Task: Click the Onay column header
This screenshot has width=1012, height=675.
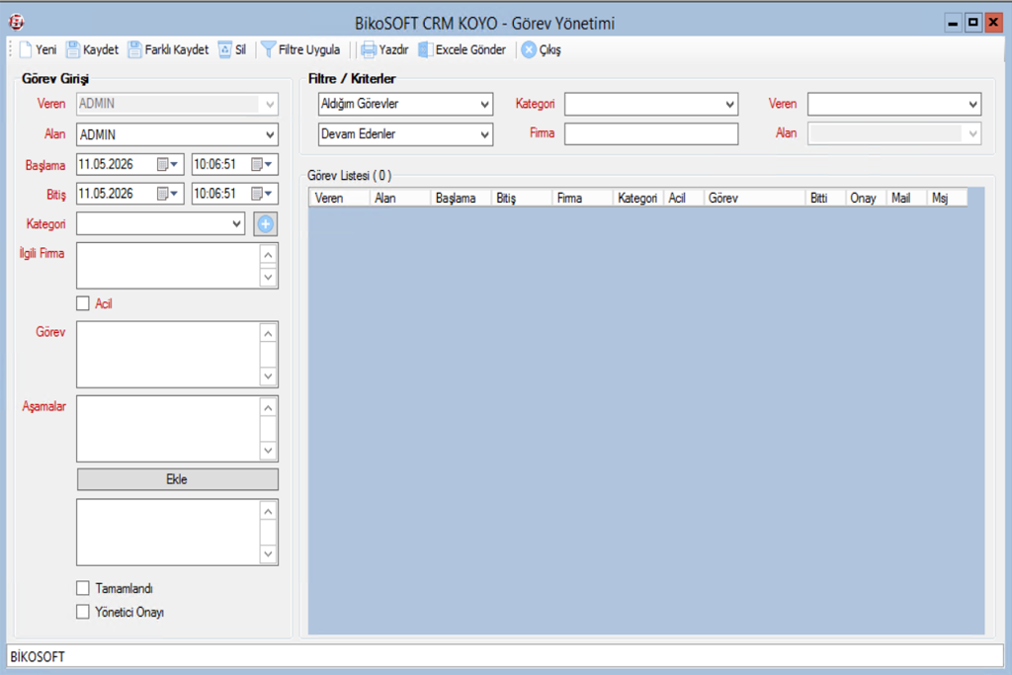Action: pos(866,198)
